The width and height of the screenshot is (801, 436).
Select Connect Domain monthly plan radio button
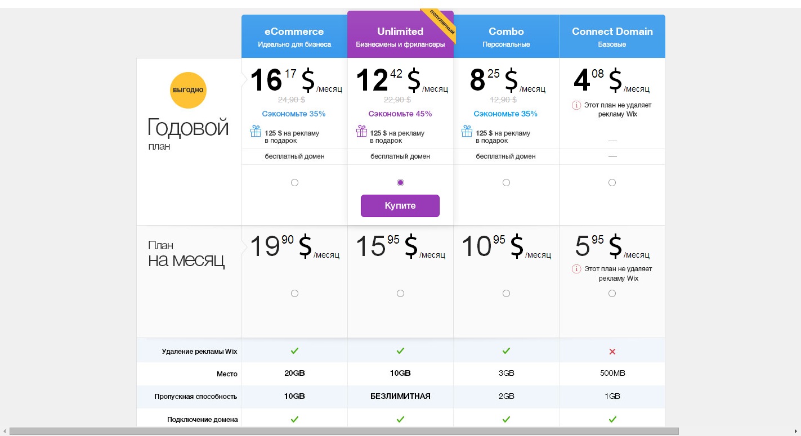point(612,293)
